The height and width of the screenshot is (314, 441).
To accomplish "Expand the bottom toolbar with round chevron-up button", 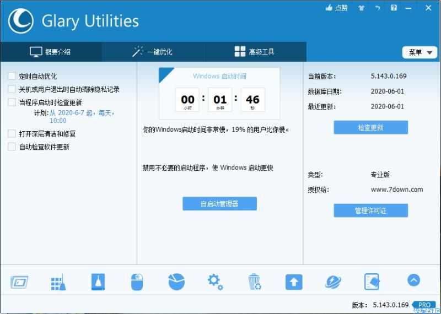I will (413, 280).
